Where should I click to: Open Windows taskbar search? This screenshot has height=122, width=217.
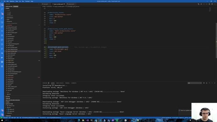[6, 120]
